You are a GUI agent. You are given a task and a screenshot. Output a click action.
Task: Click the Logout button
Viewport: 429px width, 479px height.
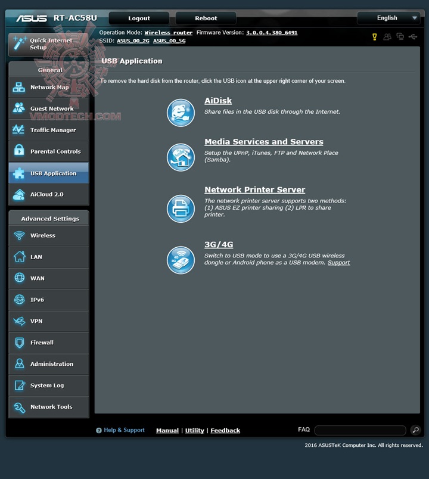click(x=139, y=18)
